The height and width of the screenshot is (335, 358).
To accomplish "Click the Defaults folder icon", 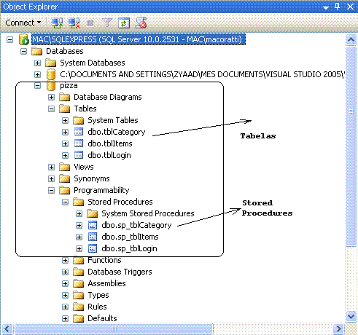I will [79, 318].
